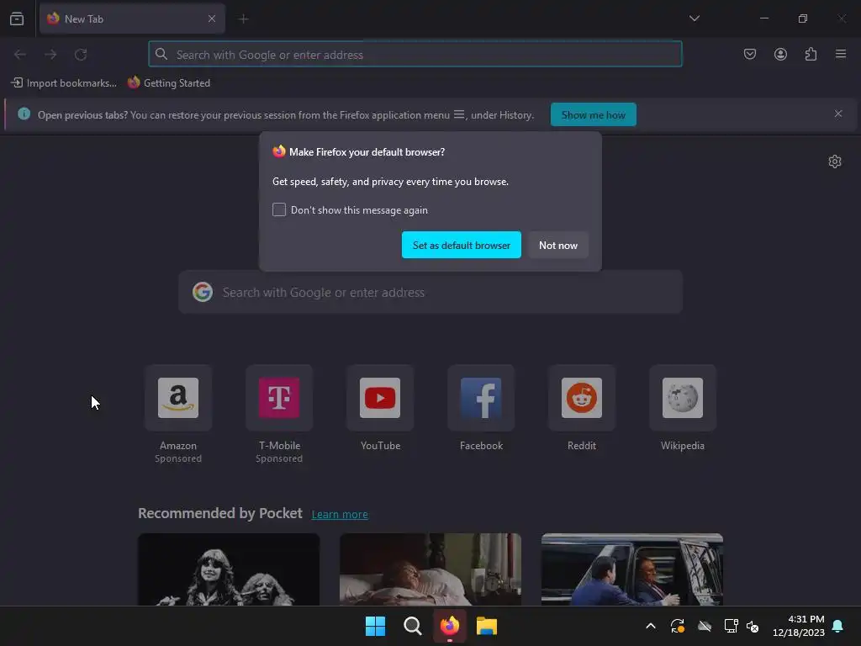
Task: Open Import bookmarks from the bookmarks toolbar
Action: [64, 83]
